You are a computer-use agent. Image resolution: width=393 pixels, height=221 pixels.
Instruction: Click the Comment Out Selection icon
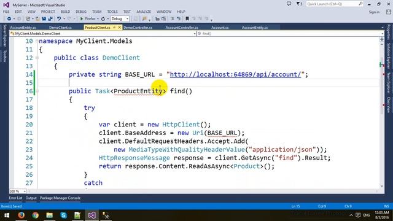173,19
